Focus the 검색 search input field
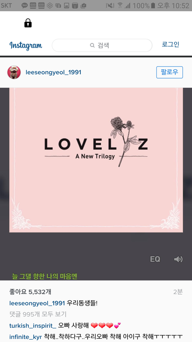 (102, 45)
